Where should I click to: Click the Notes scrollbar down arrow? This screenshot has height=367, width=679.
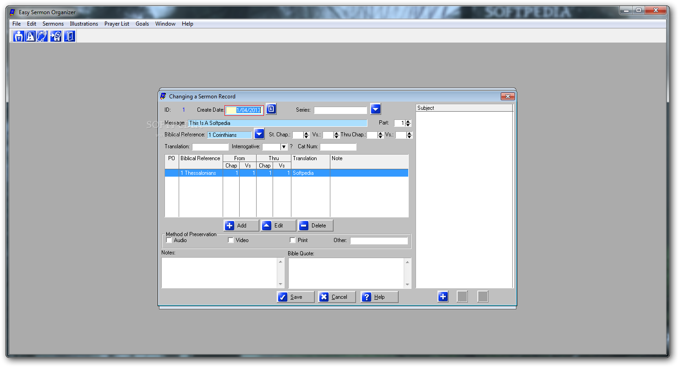click(x=281, y=285)
